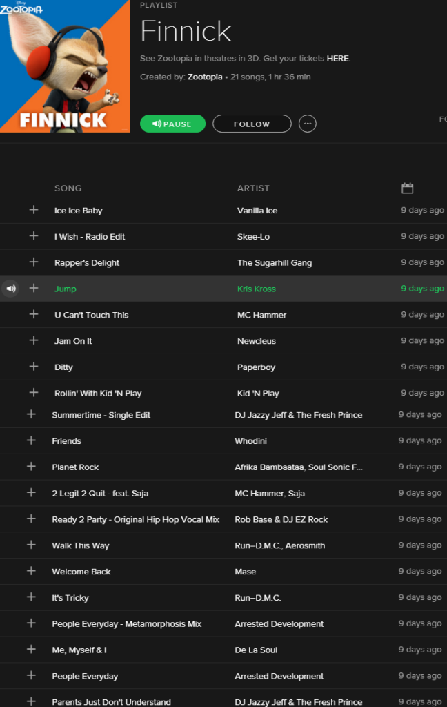Open artist Run–D.M.C. on It's Tricky row
The width and height of the screenshot is (447, 707).
tap(258, 598)
